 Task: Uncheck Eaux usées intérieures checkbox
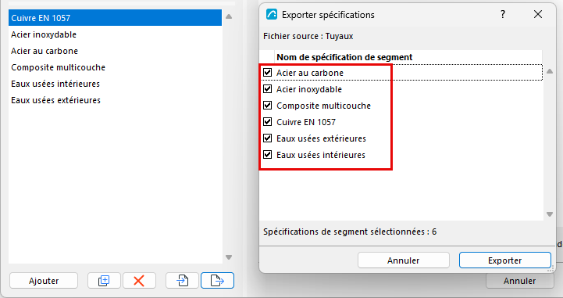click(268, 155)
